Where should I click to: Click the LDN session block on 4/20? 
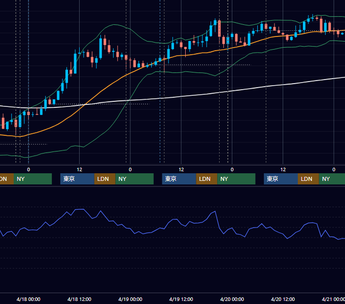click(308, 179)
